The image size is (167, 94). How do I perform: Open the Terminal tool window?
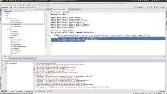coord(50,91)
